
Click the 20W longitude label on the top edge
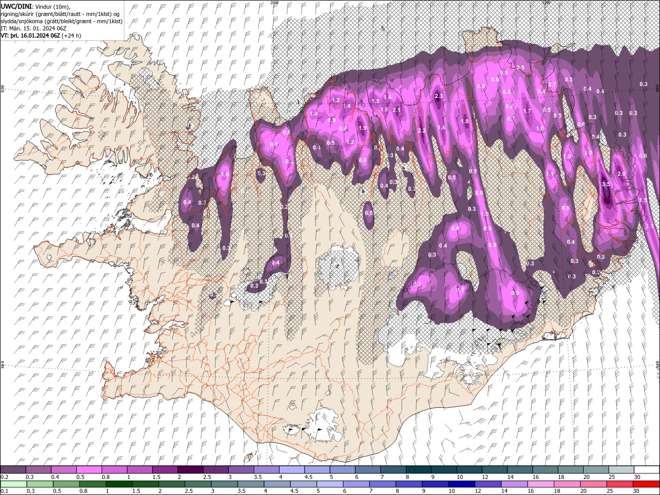[x=275, y=3]
